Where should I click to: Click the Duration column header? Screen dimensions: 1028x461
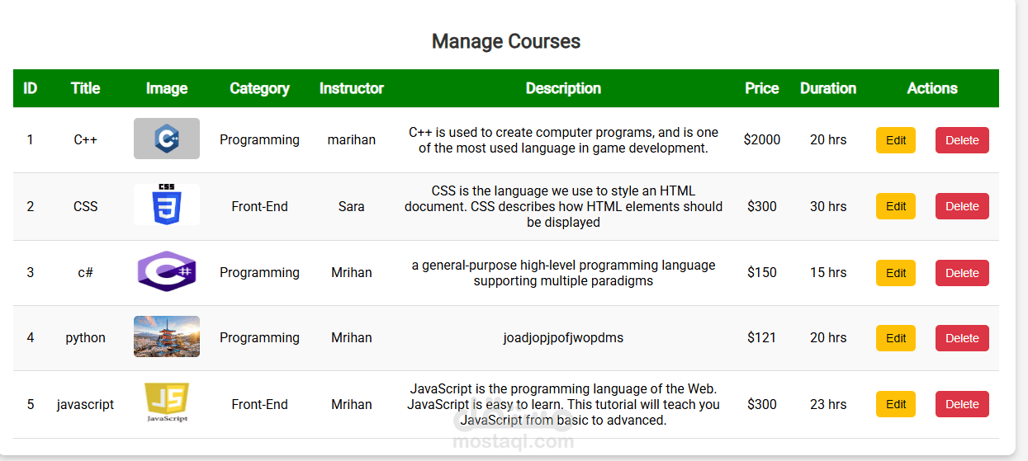828,88
